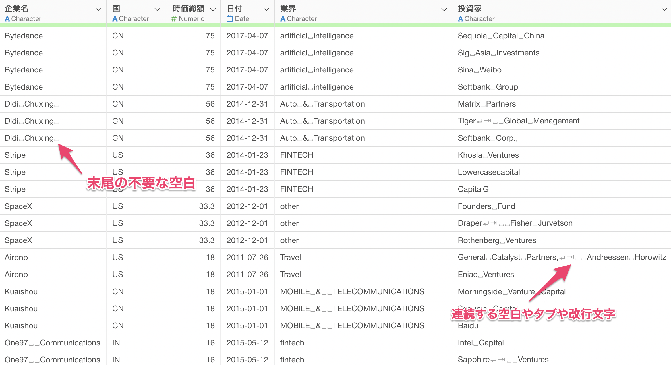The width and height of the screenshot is (671, 365).
Task: Click the Numeric hash icon under 時価総額
Action: (x=174, y=19)
